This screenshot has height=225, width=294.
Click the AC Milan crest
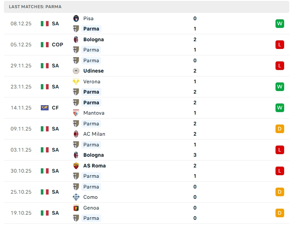pyautogui.click(x=76, y=134)
